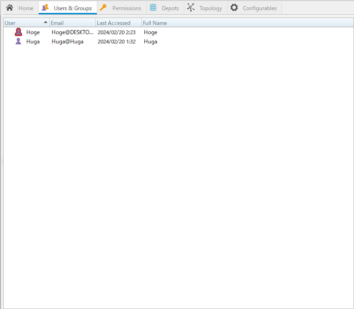Image resolution: width=354 pixels, height=309 pixels.
Task: Switch to the Users & Groups tab
Action: pos(68,8)
